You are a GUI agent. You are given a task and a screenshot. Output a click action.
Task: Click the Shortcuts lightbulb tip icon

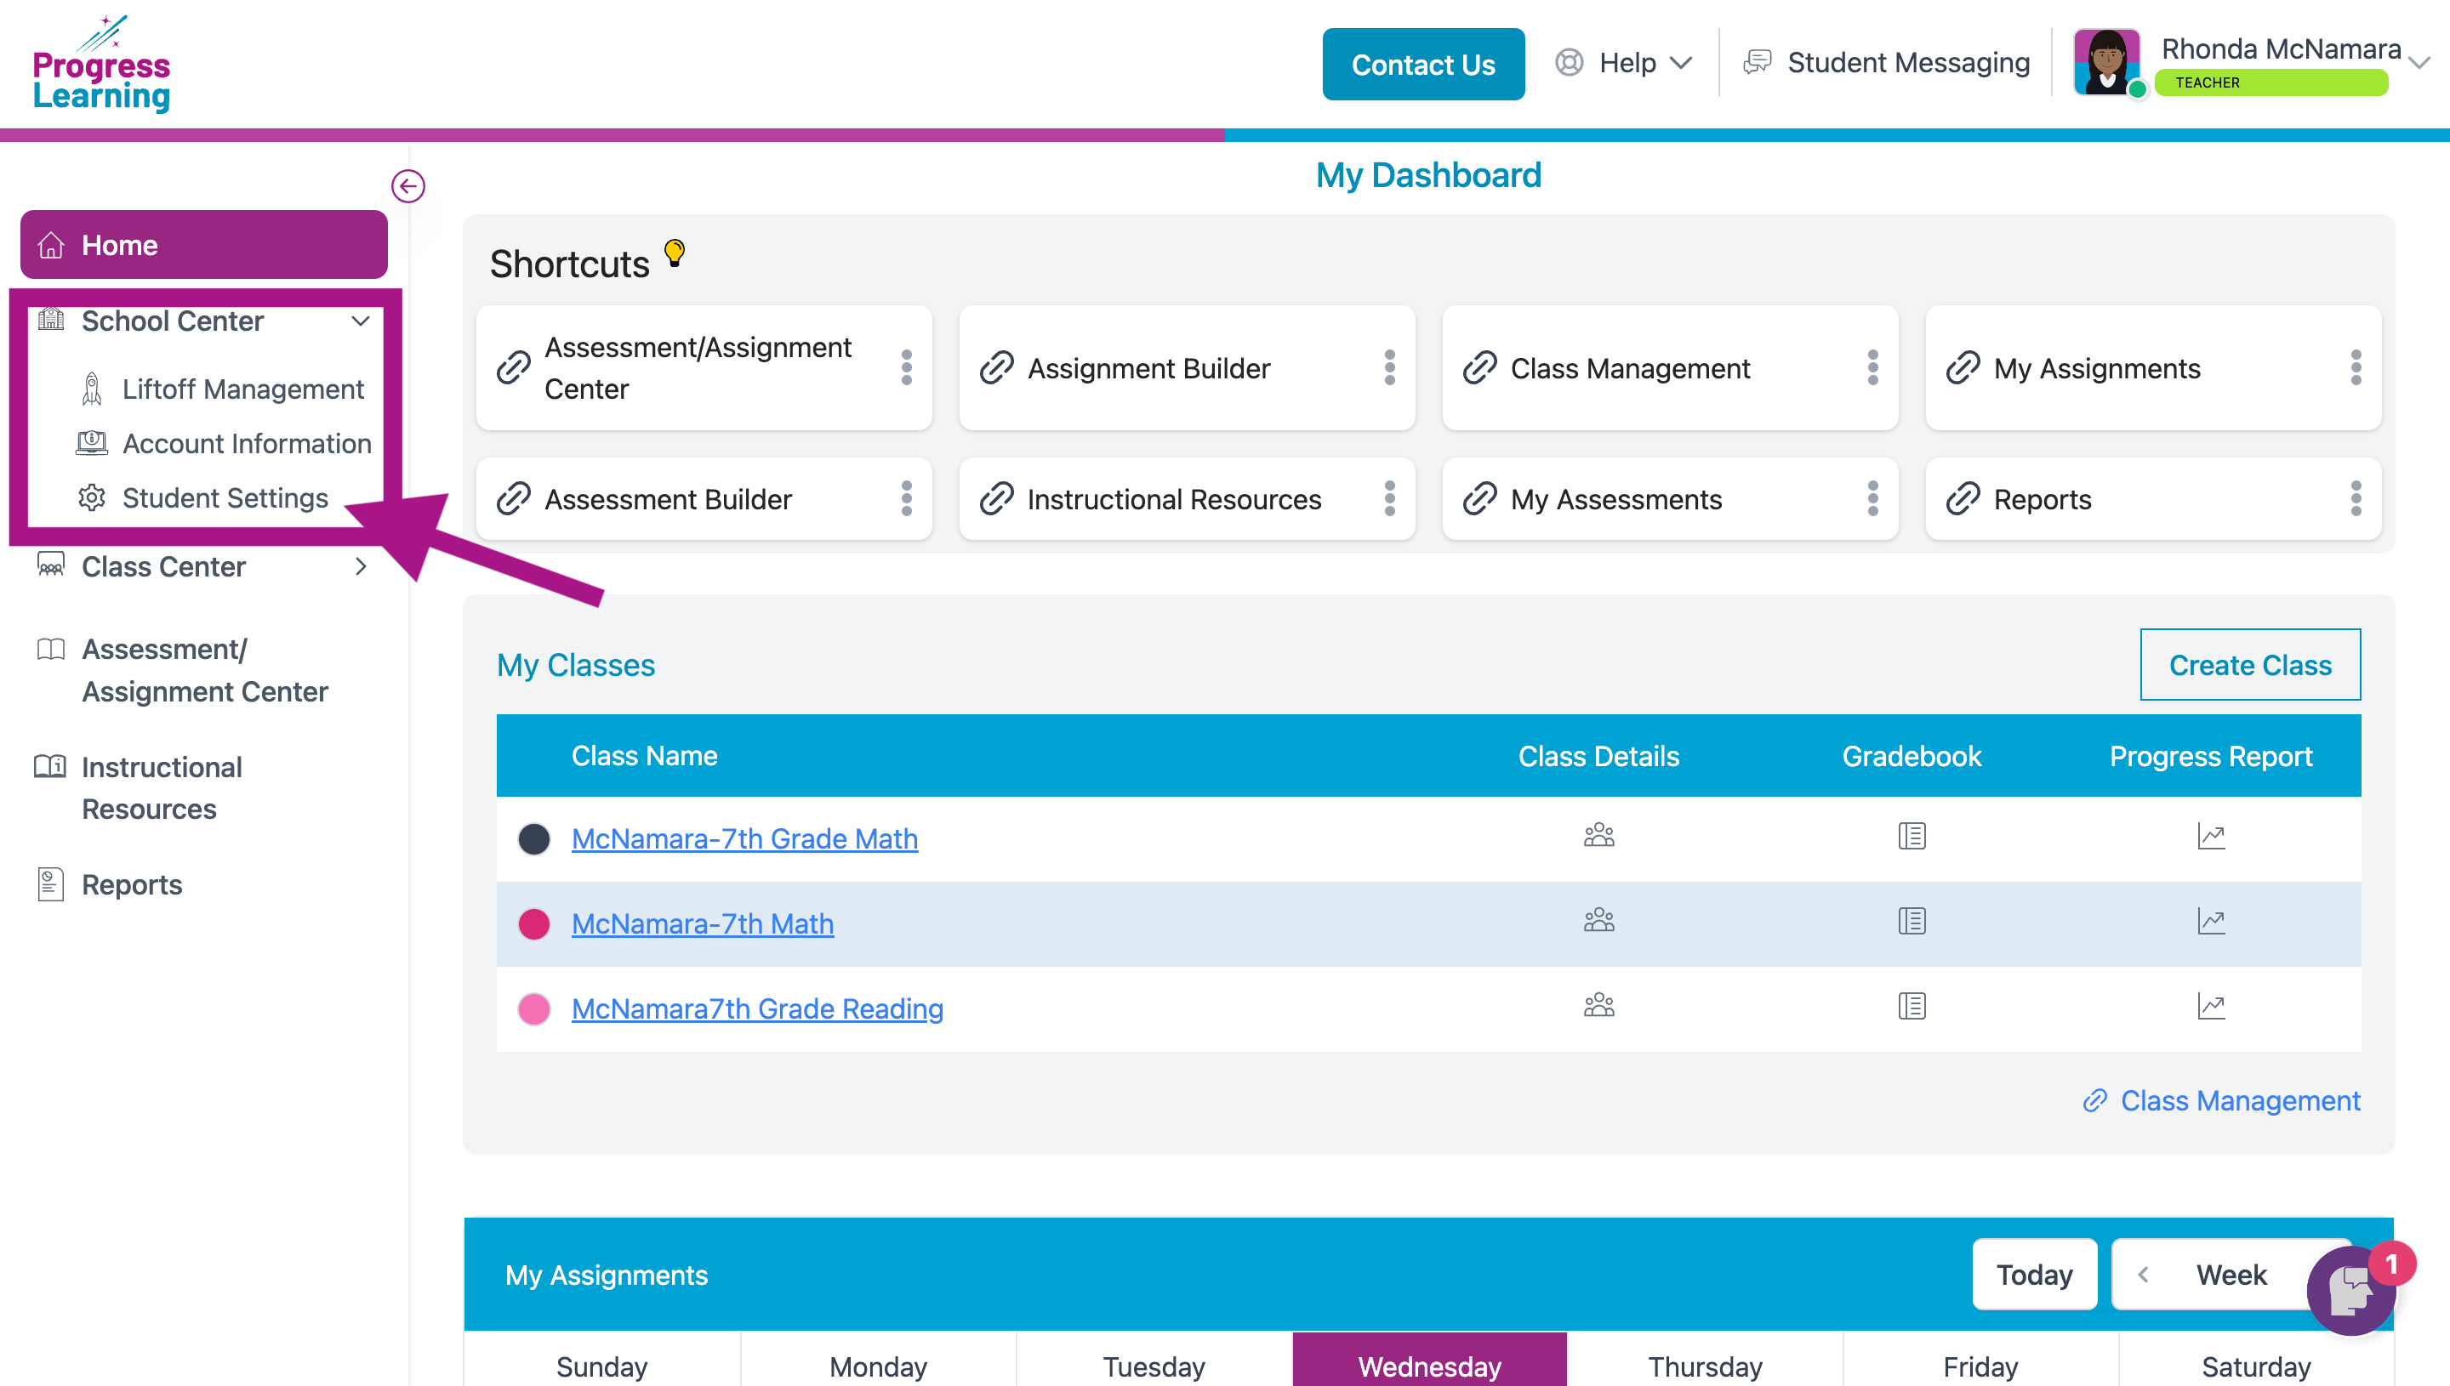674,253
